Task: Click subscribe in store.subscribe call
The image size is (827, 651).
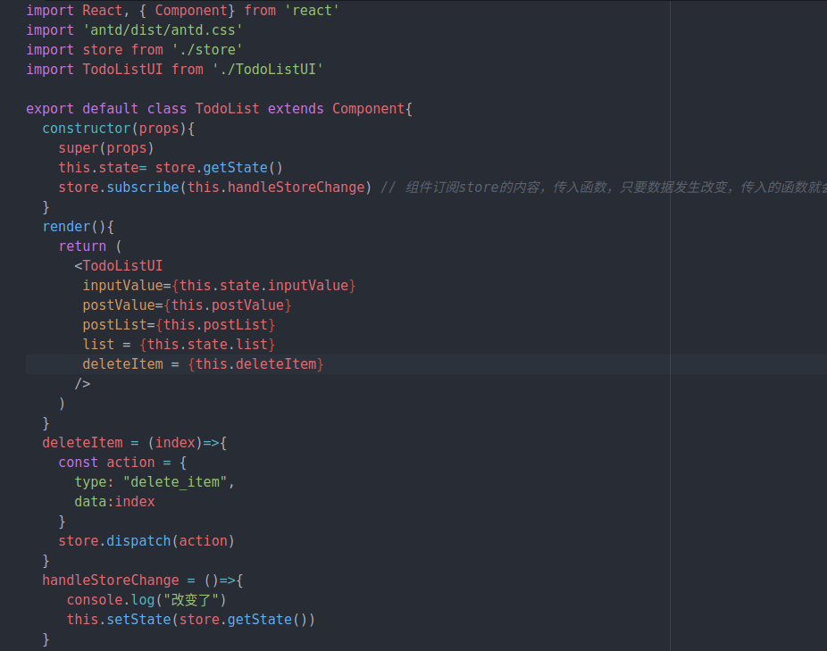Action: 143,188
